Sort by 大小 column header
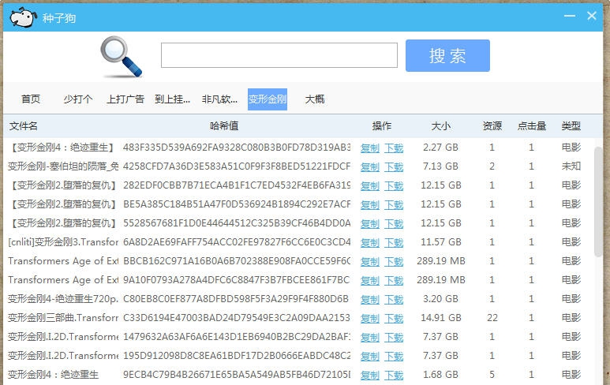 tap(441, 125)
